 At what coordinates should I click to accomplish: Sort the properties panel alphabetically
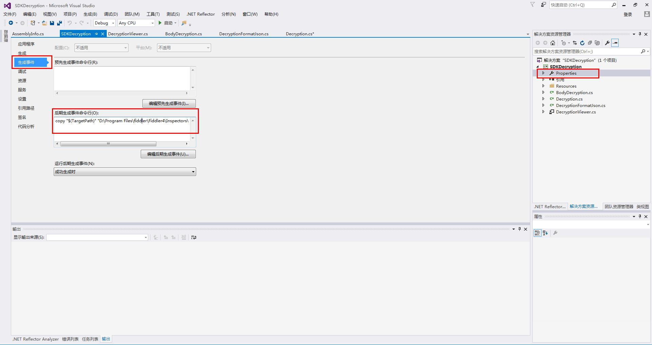545,233
